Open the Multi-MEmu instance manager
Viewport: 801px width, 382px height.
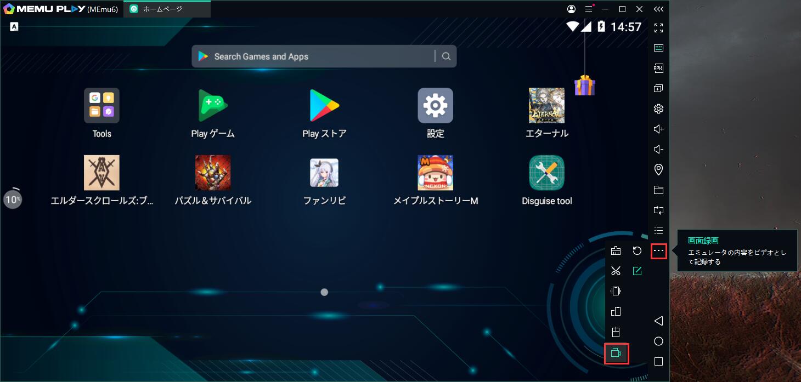658,88
